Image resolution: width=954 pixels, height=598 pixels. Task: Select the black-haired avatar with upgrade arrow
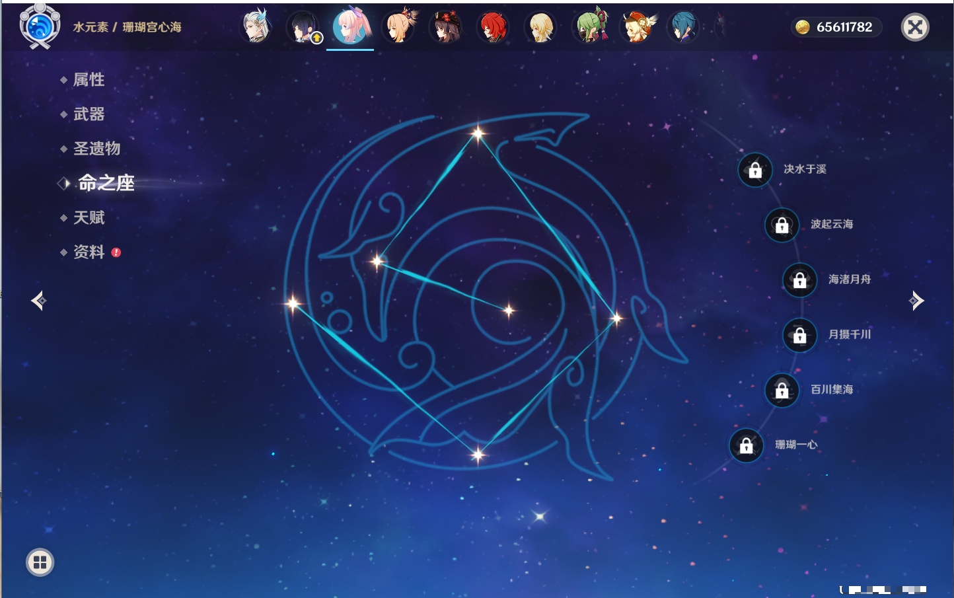[x=303, y=27]
